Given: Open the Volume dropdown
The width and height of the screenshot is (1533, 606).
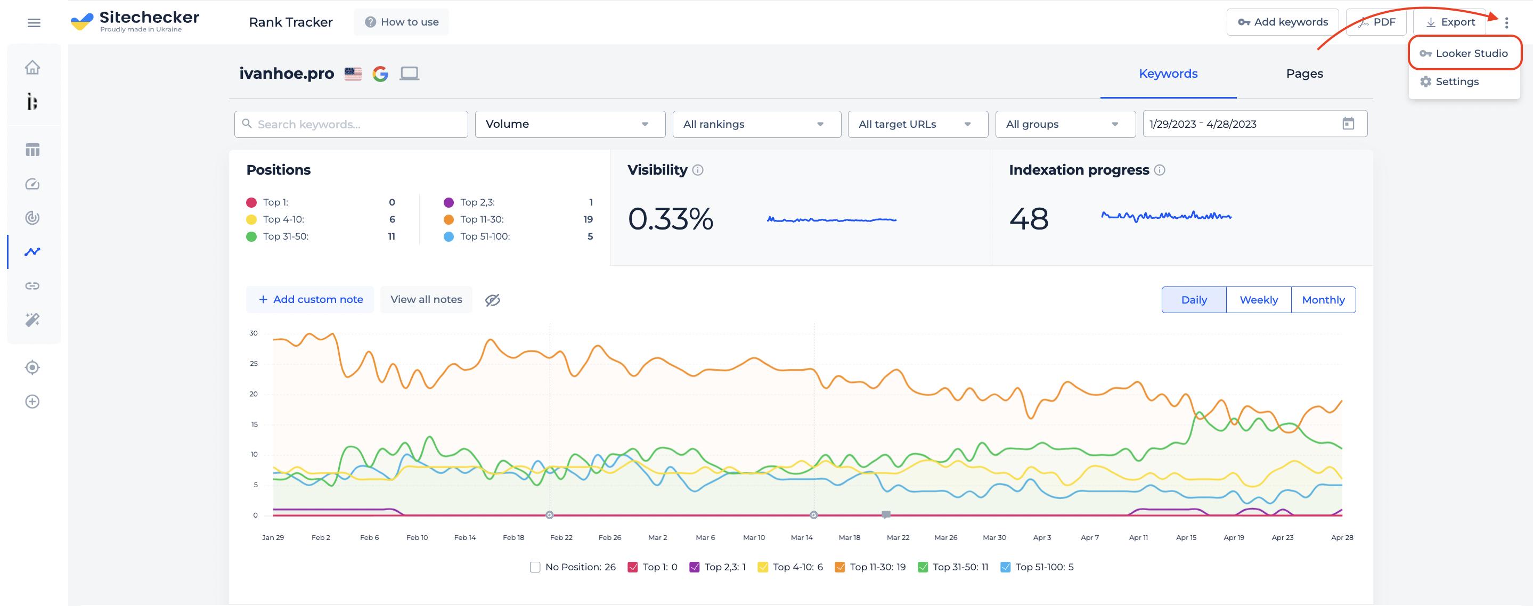Looking at the screenshot, I should pyautogui.click(x=570, y=124).
